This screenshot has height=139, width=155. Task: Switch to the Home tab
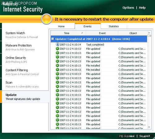(61, 26)
